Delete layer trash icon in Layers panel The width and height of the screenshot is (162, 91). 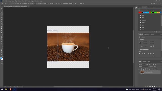pos(159,86)
